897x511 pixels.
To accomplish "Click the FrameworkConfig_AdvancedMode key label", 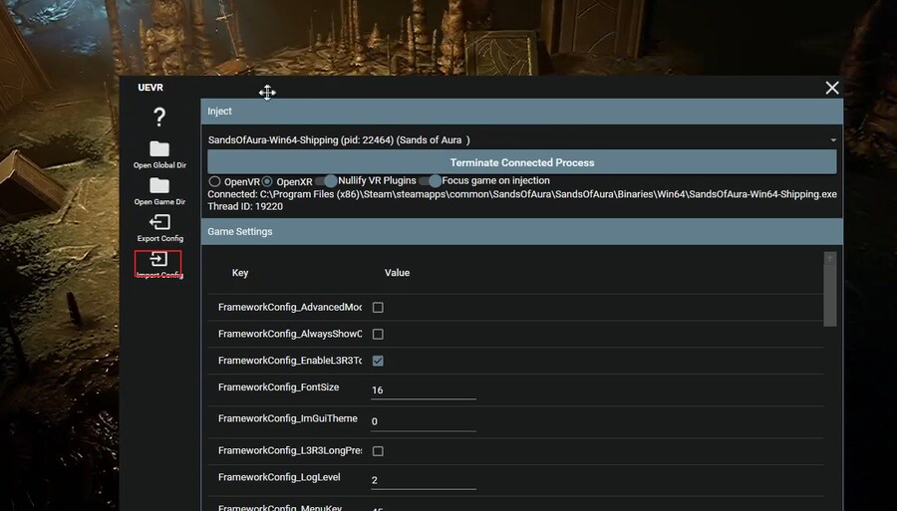I will coord(290,308).
